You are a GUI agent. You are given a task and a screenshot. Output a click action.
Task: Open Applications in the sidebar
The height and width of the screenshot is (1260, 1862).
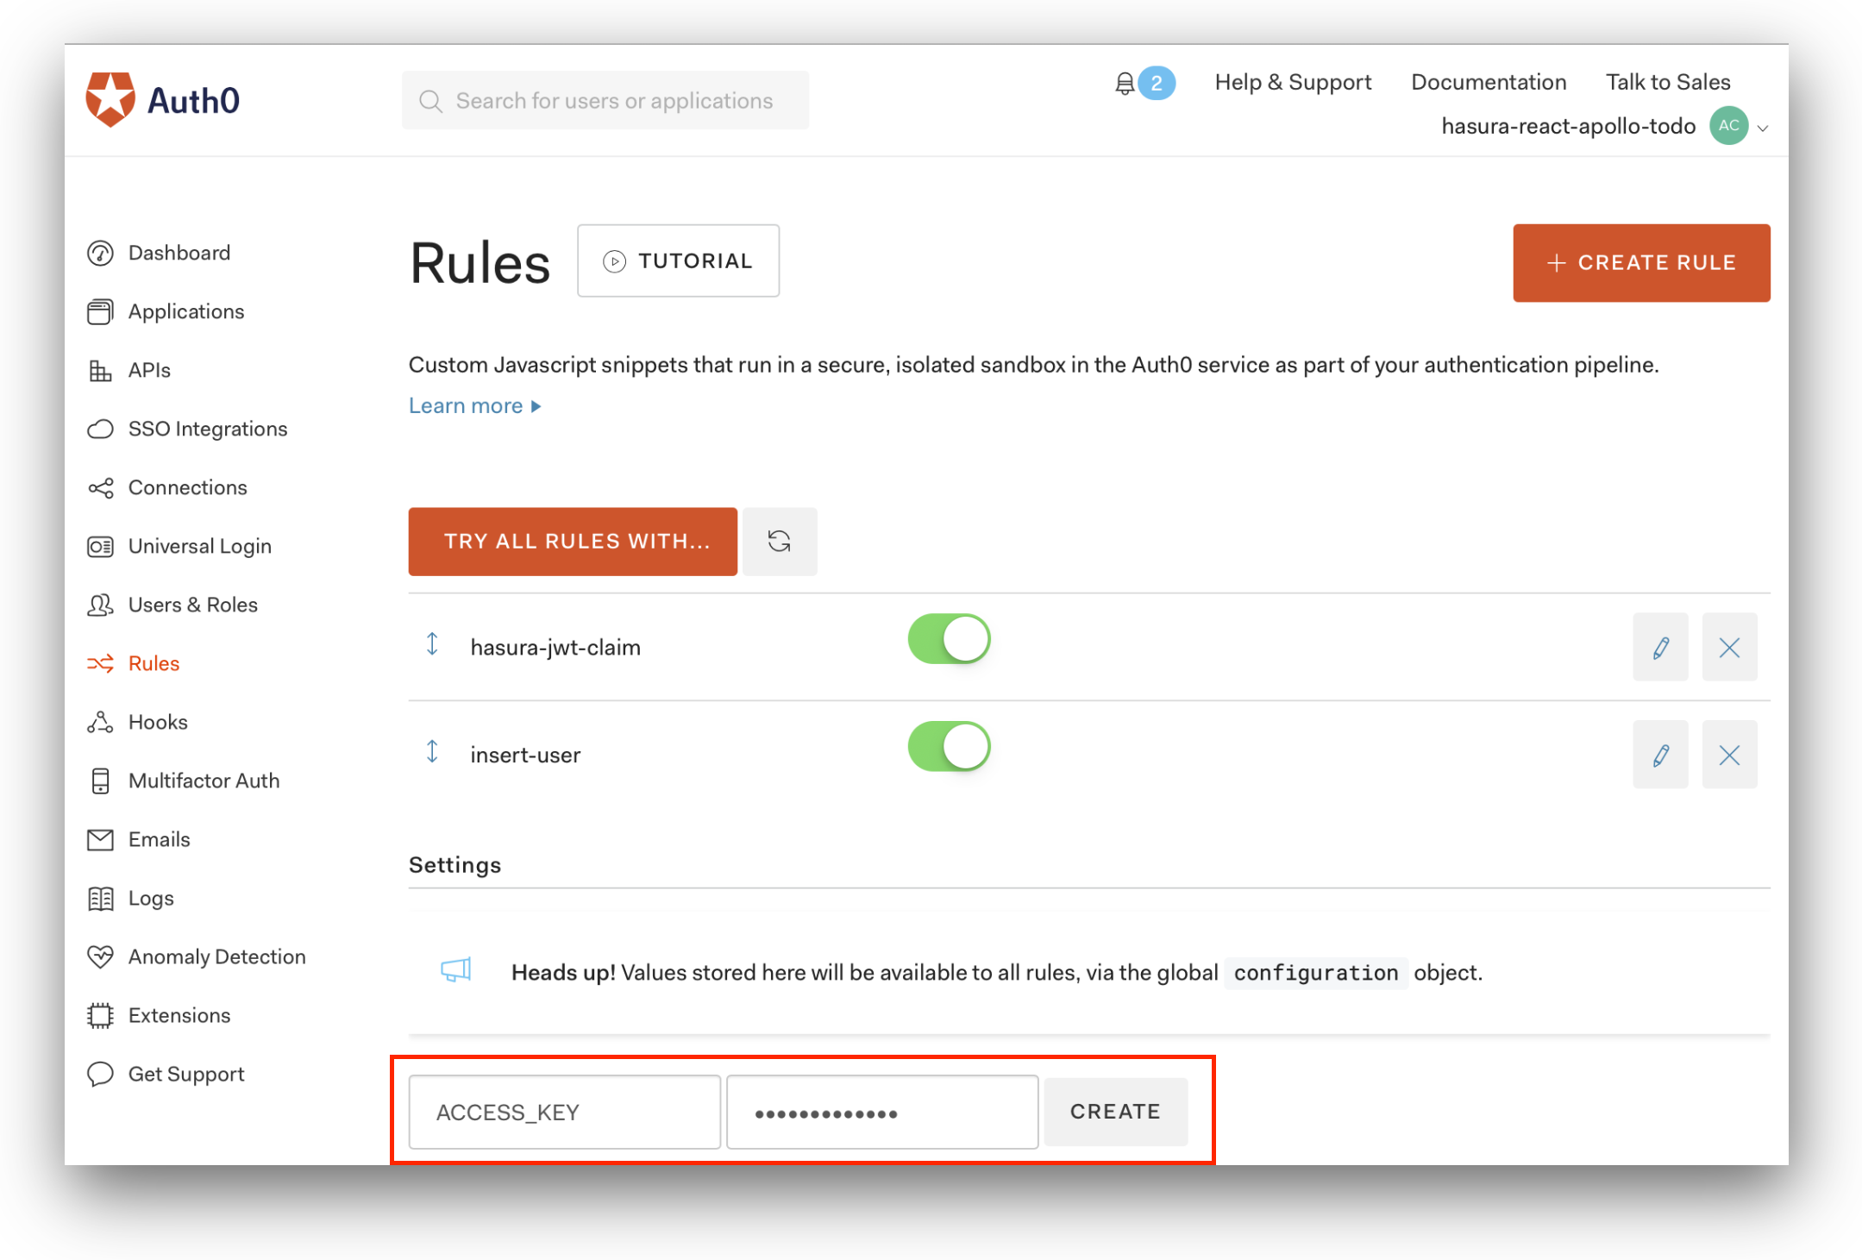185,311
